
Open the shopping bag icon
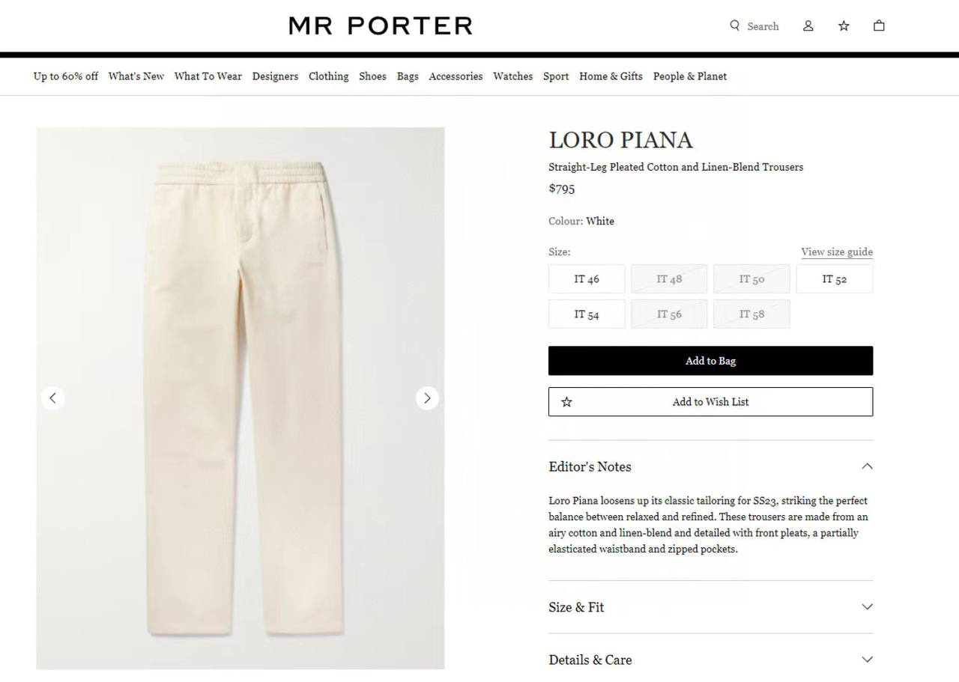click(879, 25)
